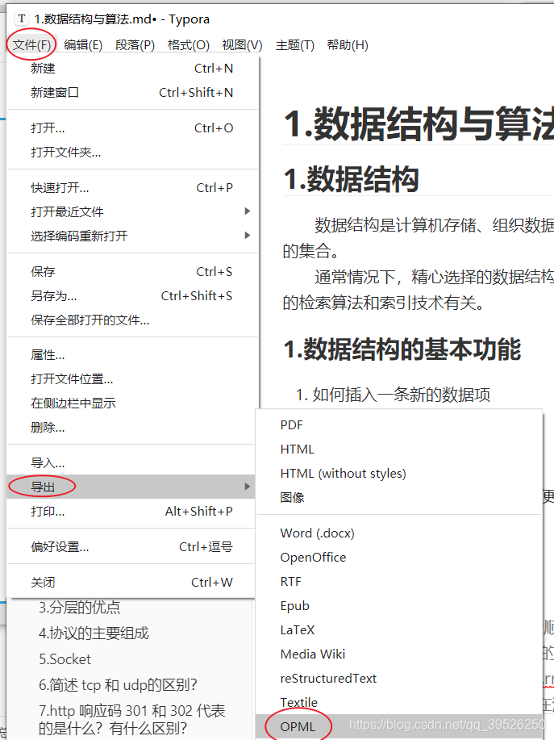
Task: Open 偏好设置... preferences
Action: click(x=131, y=547)
